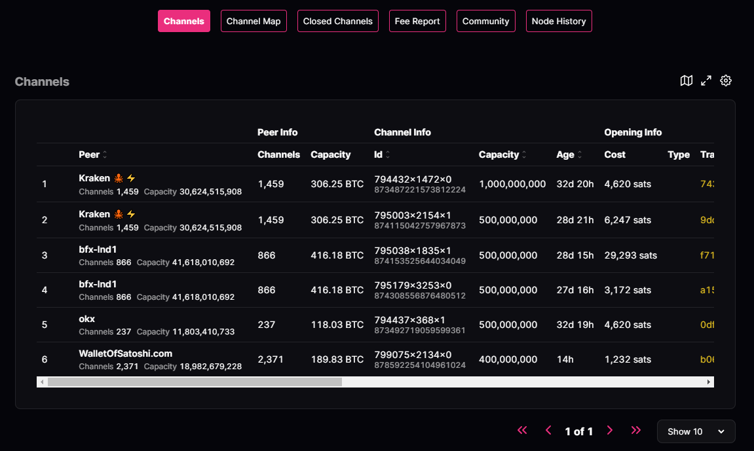
Task: Click the 32d 20h age cell
Action: click(575, 184)
